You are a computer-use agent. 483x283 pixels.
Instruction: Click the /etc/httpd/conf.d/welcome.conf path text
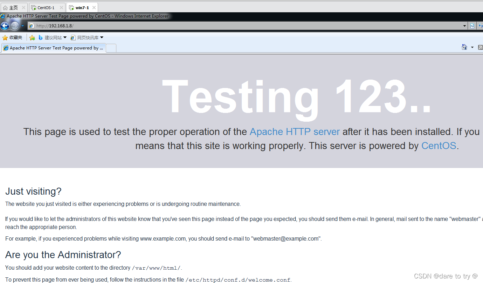pos(238,280)
